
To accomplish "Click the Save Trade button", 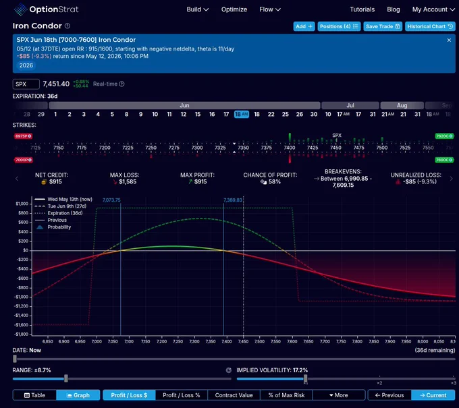I will pos(383,26).
